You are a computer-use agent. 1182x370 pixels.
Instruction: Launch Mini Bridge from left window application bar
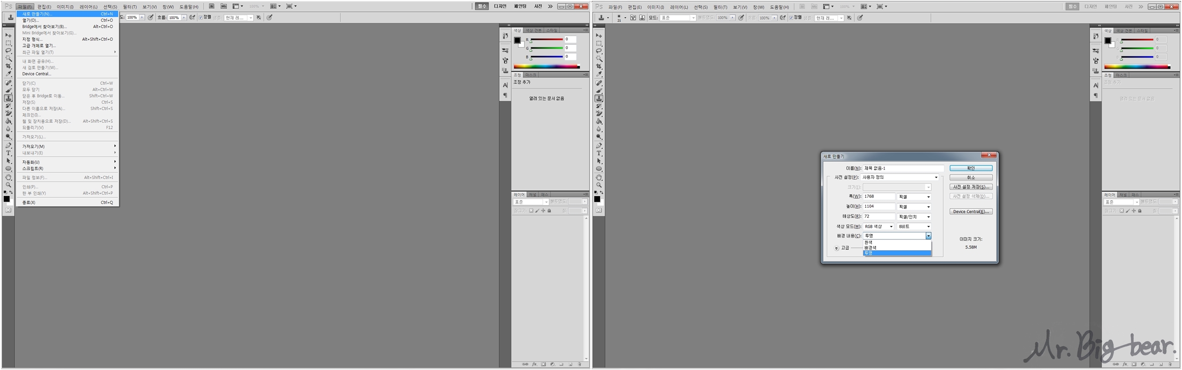point(224,6)
